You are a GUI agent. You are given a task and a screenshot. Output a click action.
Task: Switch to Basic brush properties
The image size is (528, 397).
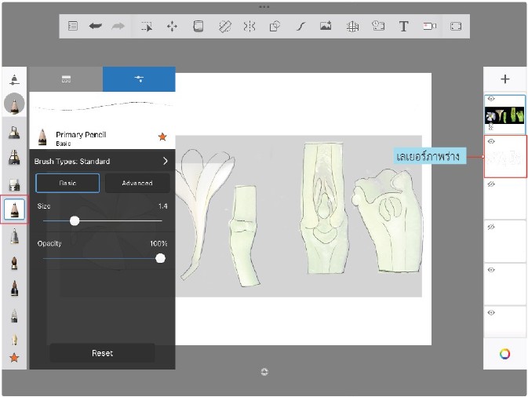[67, 183]
